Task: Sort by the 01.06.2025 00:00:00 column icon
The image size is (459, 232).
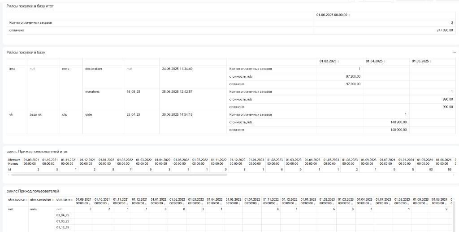Action: tap(349, 15)
